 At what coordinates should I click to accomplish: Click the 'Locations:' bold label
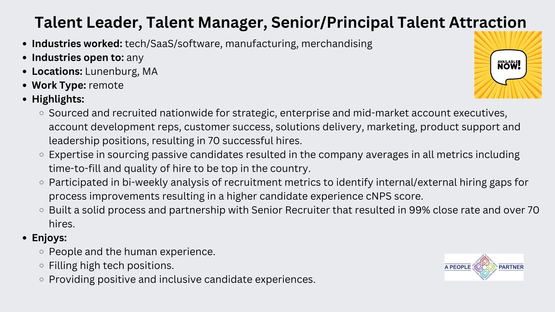tap(57, 71)
